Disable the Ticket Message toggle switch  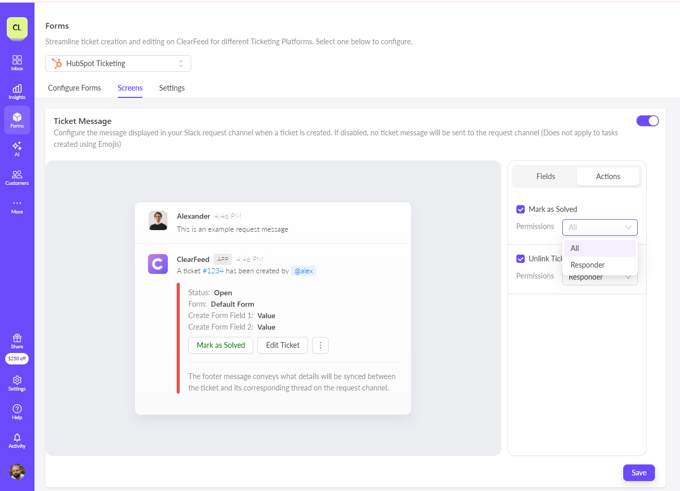647,121
